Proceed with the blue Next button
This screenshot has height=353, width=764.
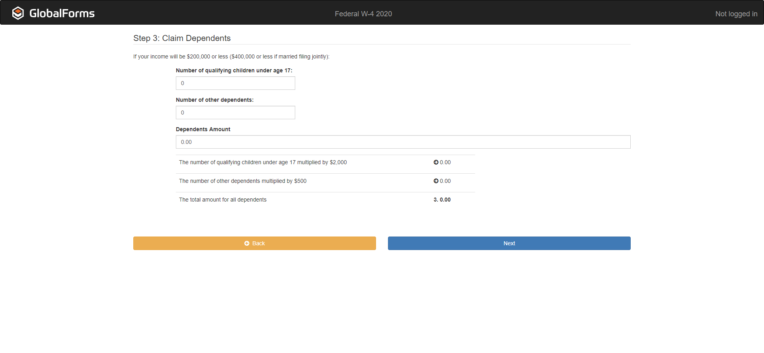509,243
